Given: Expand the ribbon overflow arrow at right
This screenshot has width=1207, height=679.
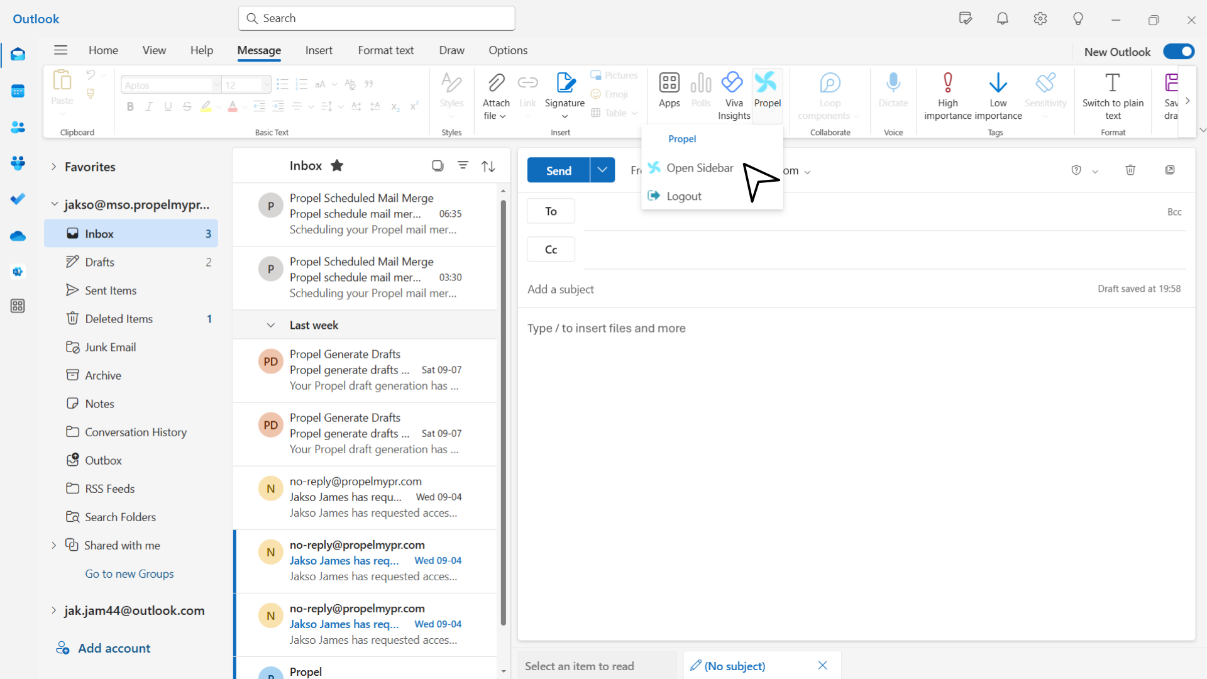Looking at the screenshot, I should [x=1187, y=101].
